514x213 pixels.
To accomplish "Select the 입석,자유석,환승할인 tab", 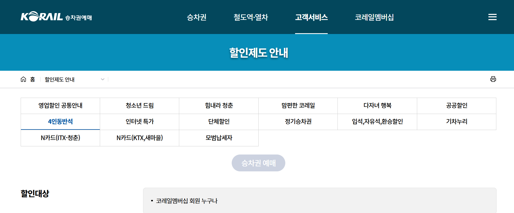I will click(x=377, y=122).
